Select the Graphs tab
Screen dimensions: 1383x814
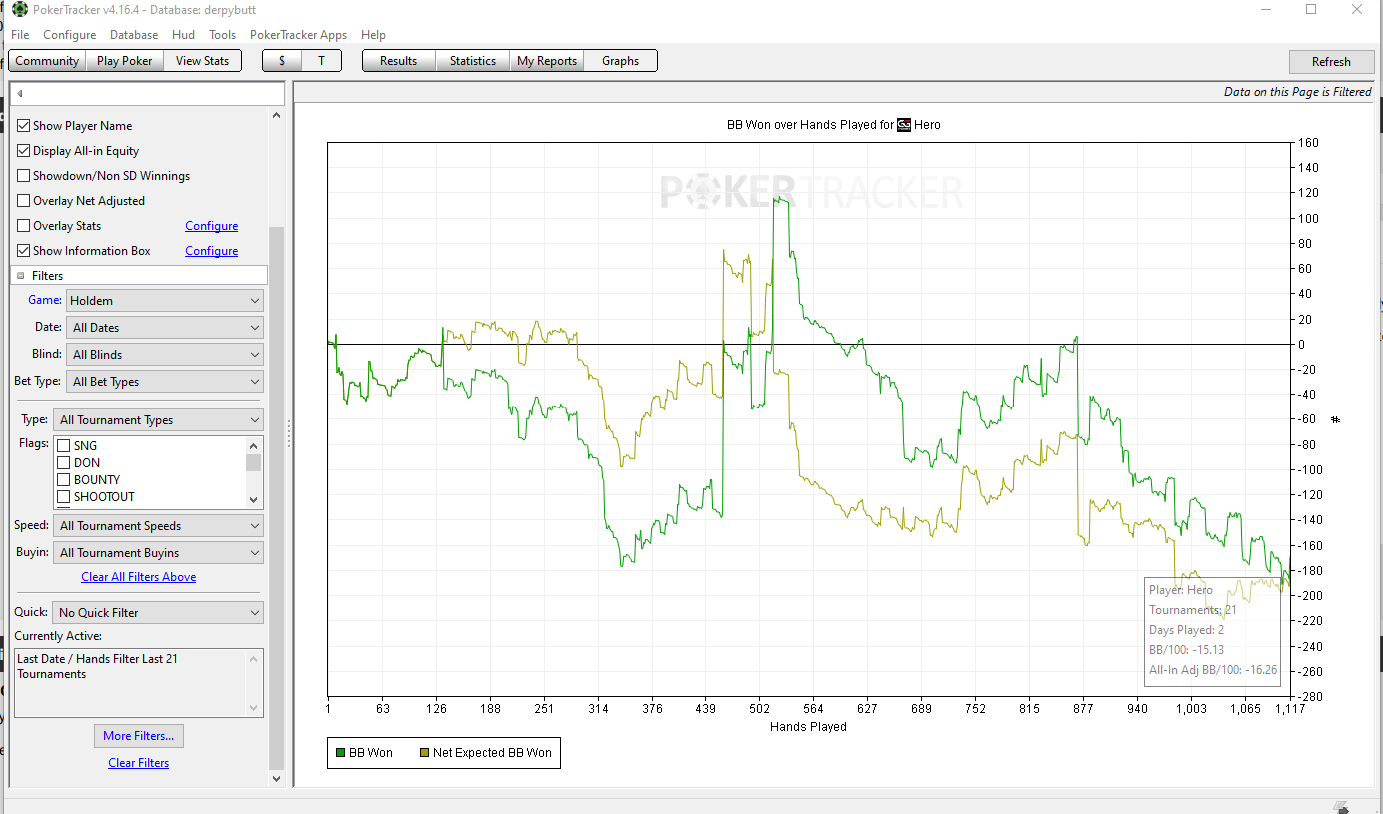620,61
